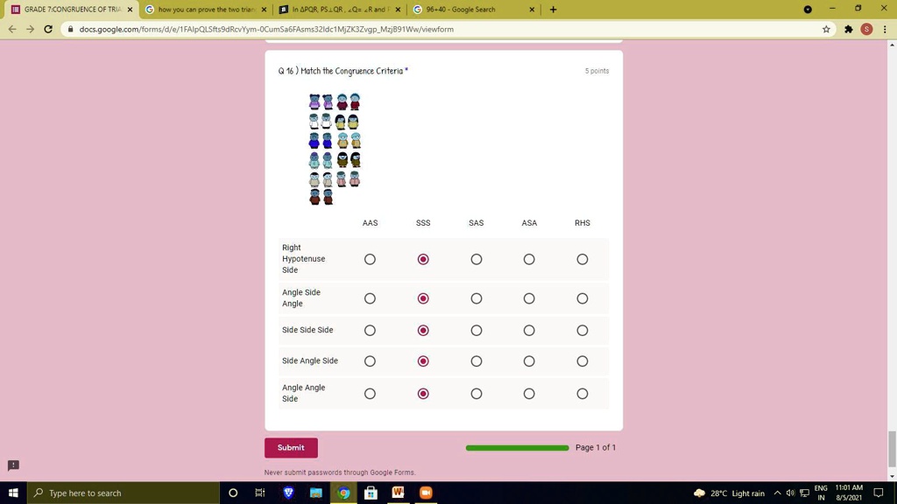Switch to 96+40 Google Search tab
897x504 pixels.
pyautogui.click(x=474, y=10)
